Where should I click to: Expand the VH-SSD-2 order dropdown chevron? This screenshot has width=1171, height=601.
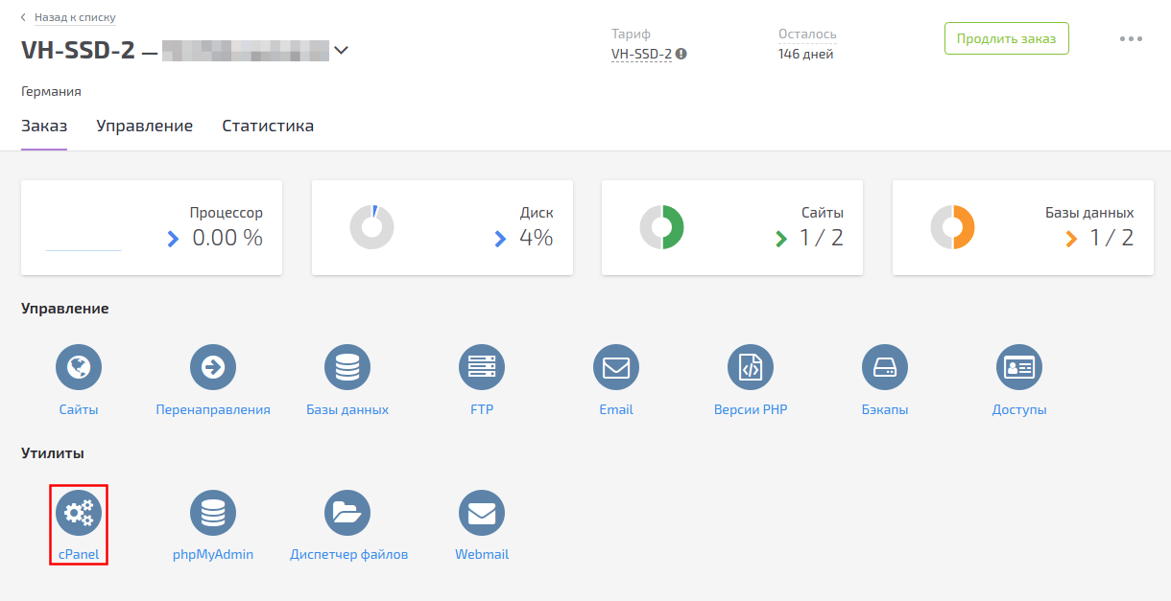click(x=341, y=51)
